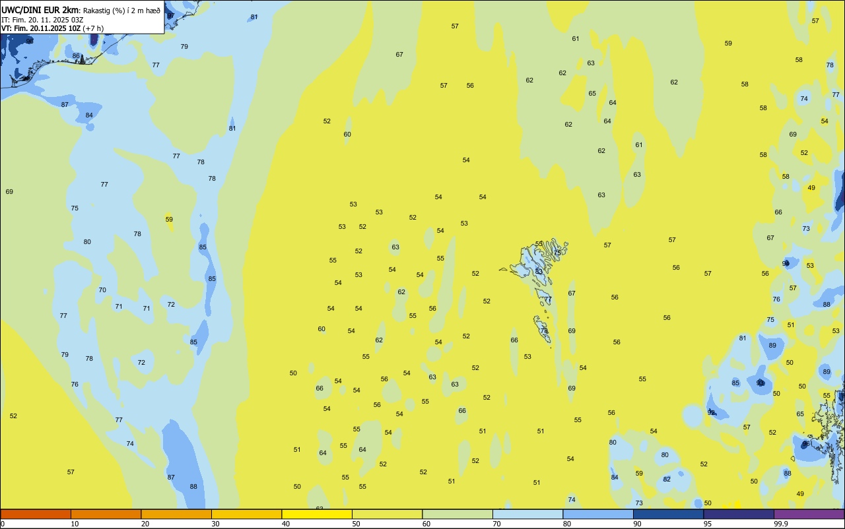This screenshot has height=529, width=845.
Task: Click the '82' humidity value on the map
Action: (667, 479)
